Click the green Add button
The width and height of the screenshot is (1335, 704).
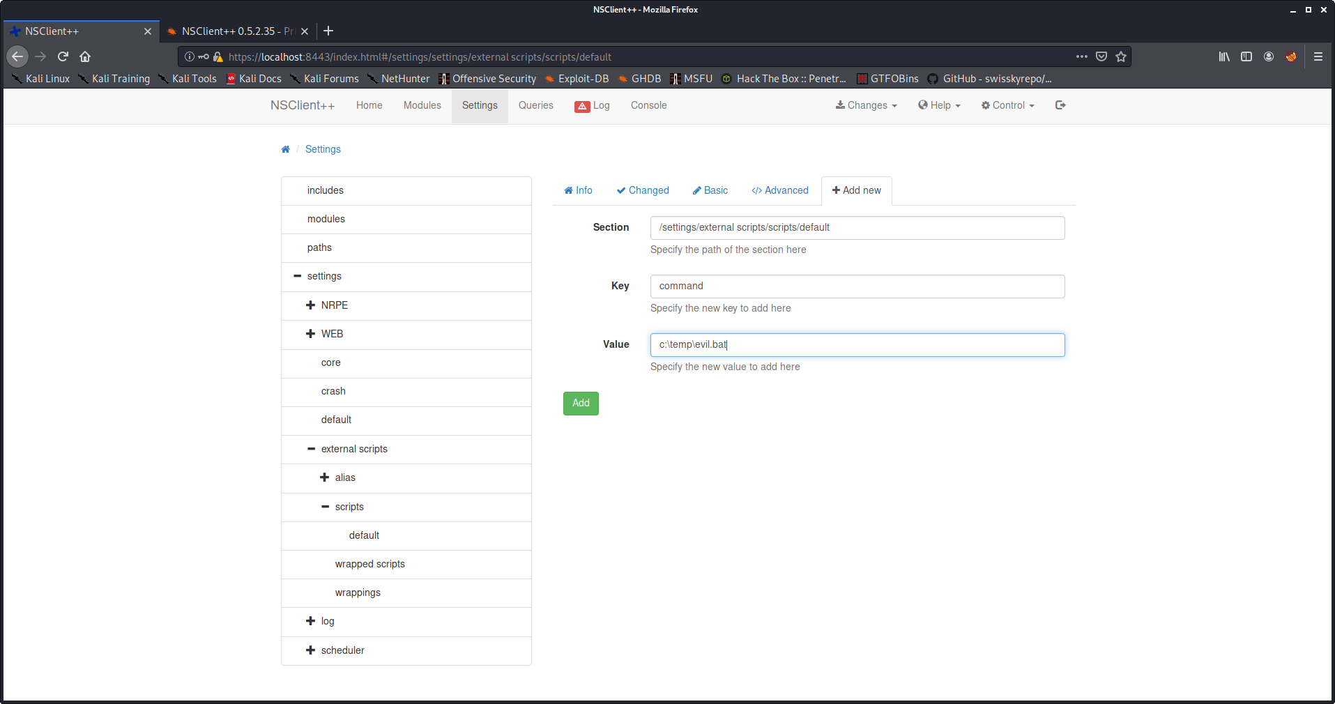point(581,404)
